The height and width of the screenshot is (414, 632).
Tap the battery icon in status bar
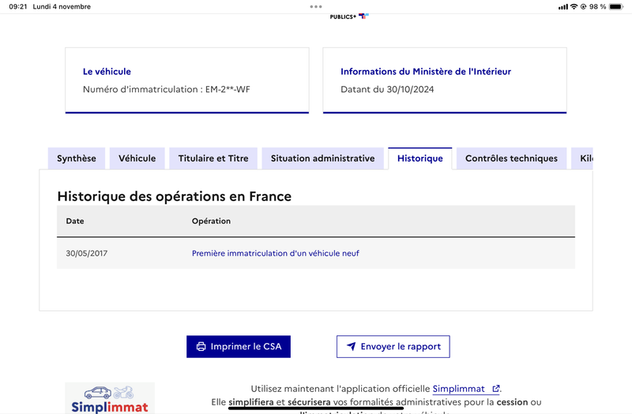pos(616,6)
